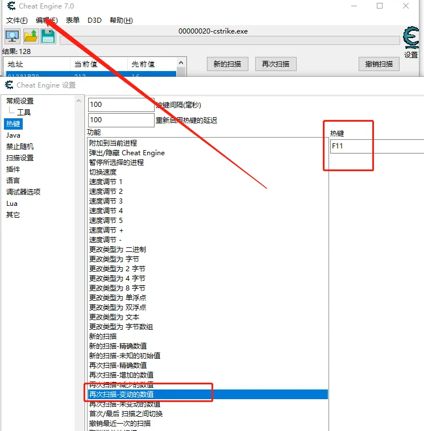Click the 按键间隔(毫秒) input field
Viewport: 424px width, 431px height.
121,105
